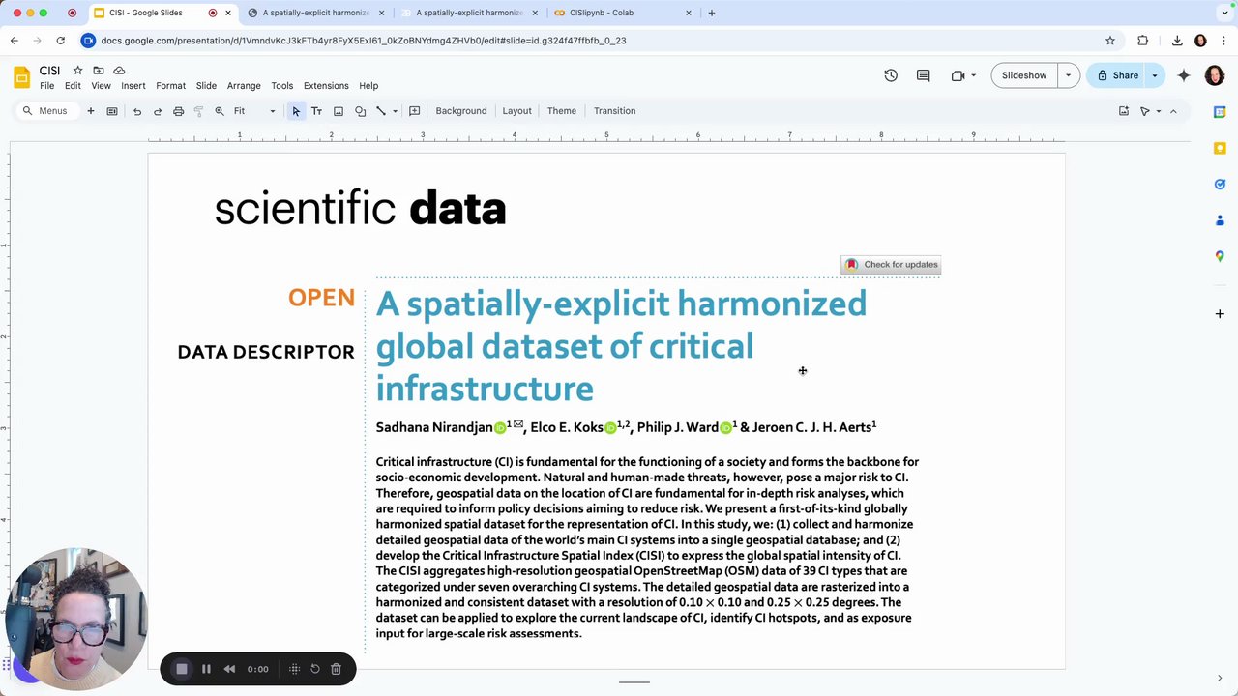Click the browser address bar URL

click(x=363, y=41)
